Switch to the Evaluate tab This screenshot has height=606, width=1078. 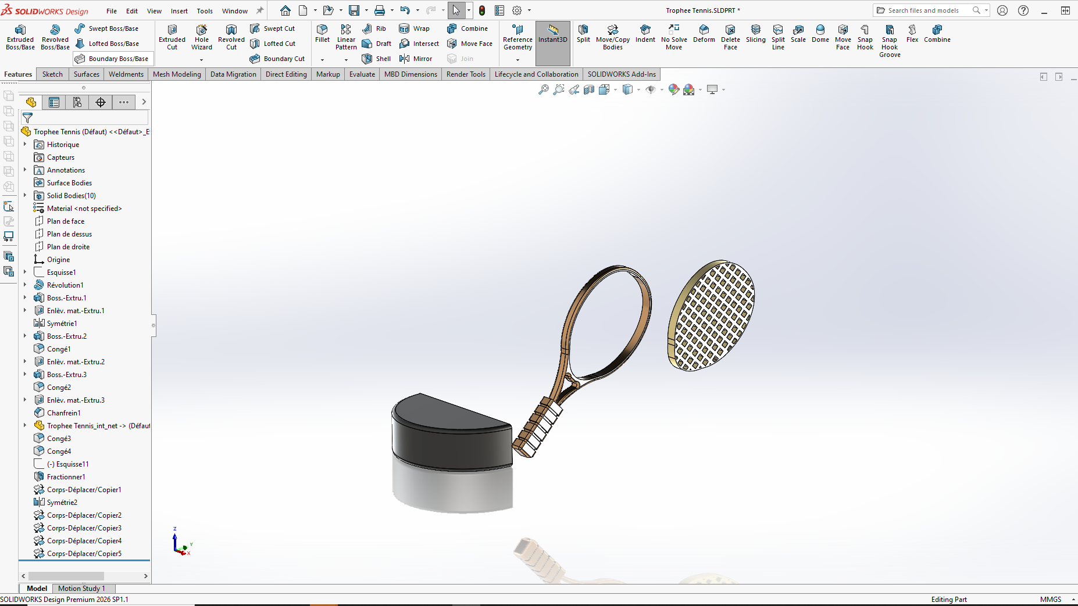tap(362, 74)
